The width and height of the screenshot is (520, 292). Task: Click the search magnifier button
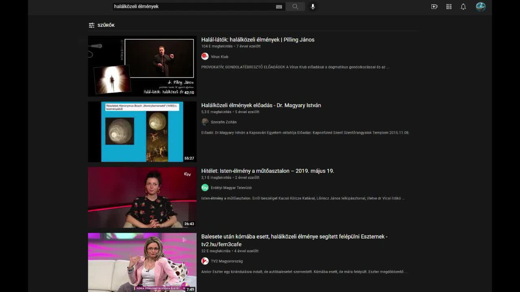click(295, 6)
